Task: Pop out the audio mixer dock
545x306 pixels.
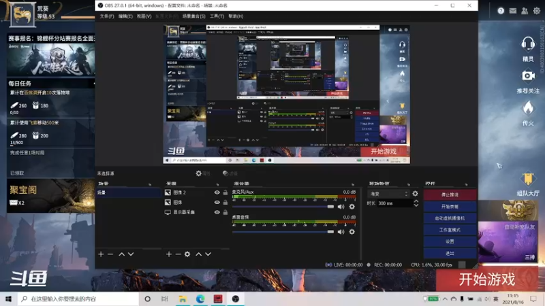Action: point(353,184)
